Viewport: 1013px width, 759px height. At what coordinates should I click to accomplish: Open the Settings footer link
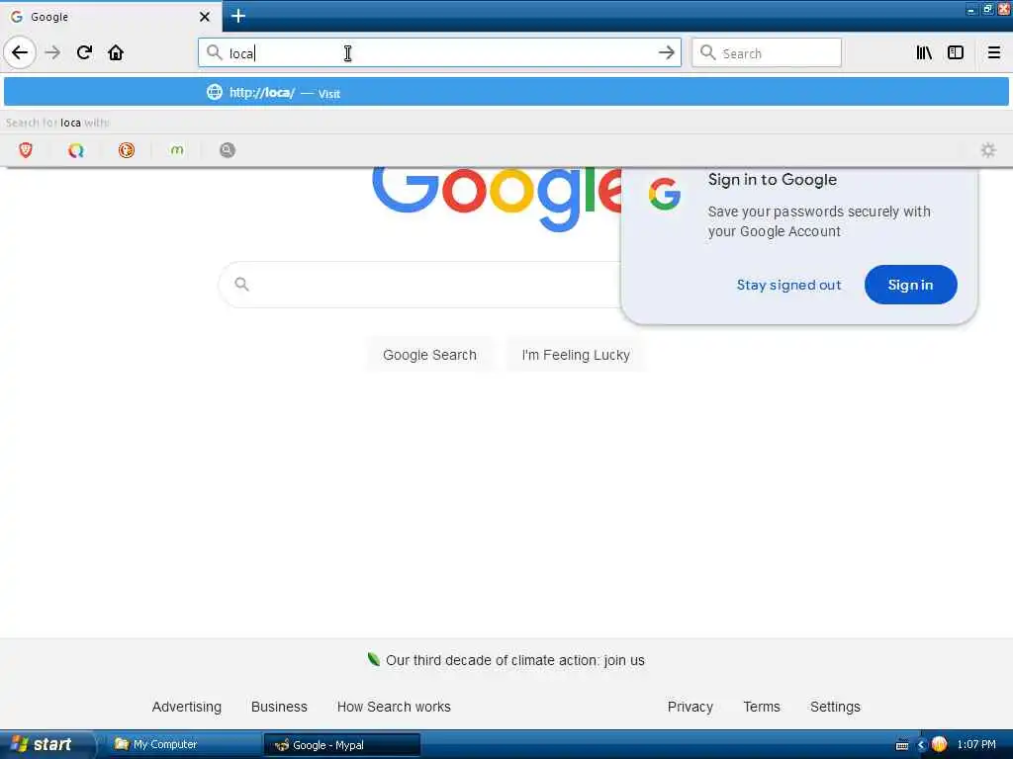(x=835, y=707)
